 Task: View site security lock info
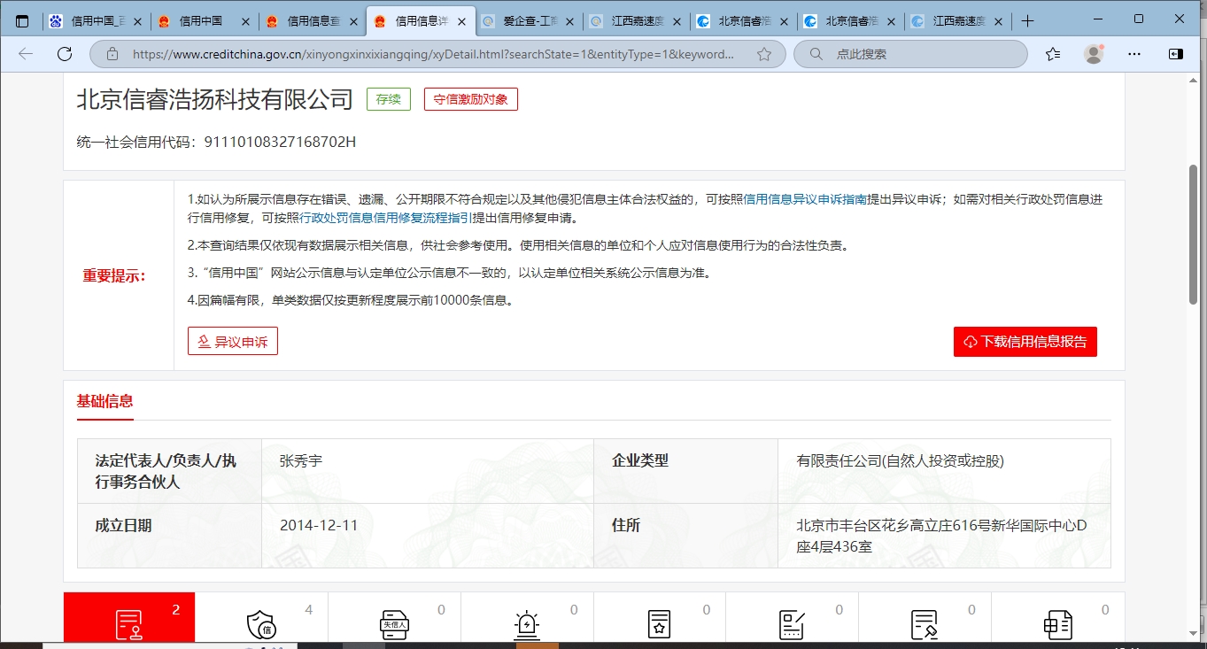[x=112, y=54]
